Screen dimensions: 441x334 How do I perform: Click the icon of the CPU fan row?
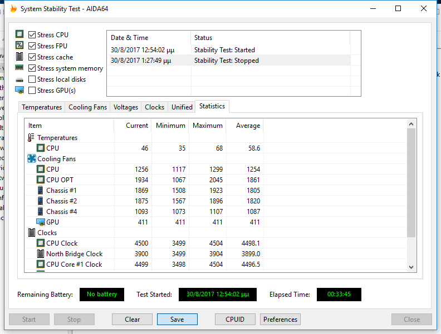pyautogui.click(x=41, y=169)
